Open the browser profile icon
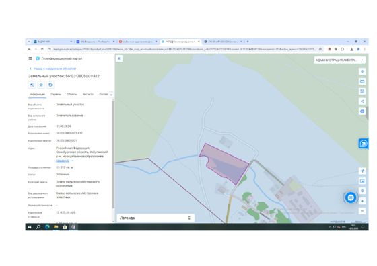377x266 pixels. pyautogui.click(x=358, y=49)
